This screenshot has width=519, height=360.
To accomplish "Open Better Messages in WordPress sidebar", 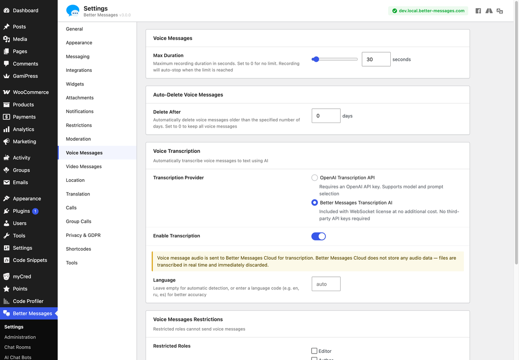I will pos(29,313).
